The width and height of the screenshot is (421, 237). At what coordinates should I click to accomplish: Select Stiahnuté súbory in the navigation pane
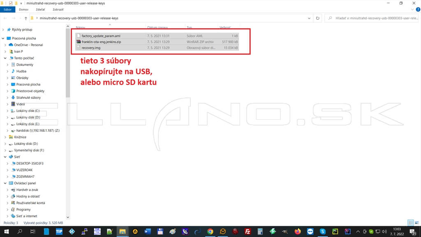pyautogui.click(x=28, y=98)
